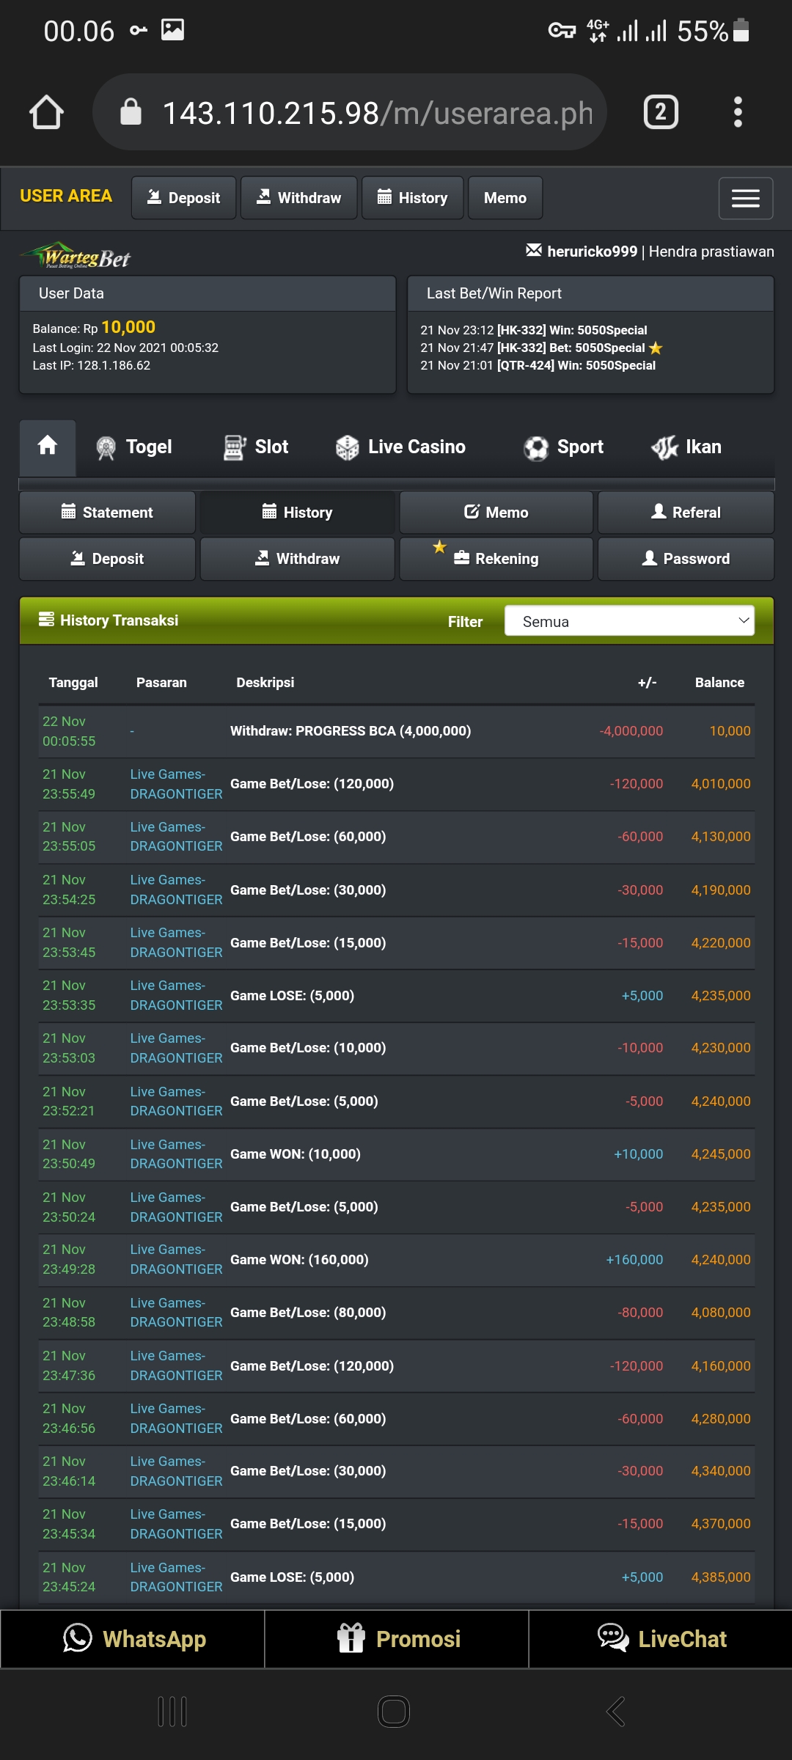Click the Statement button

(x=107, y=513)
